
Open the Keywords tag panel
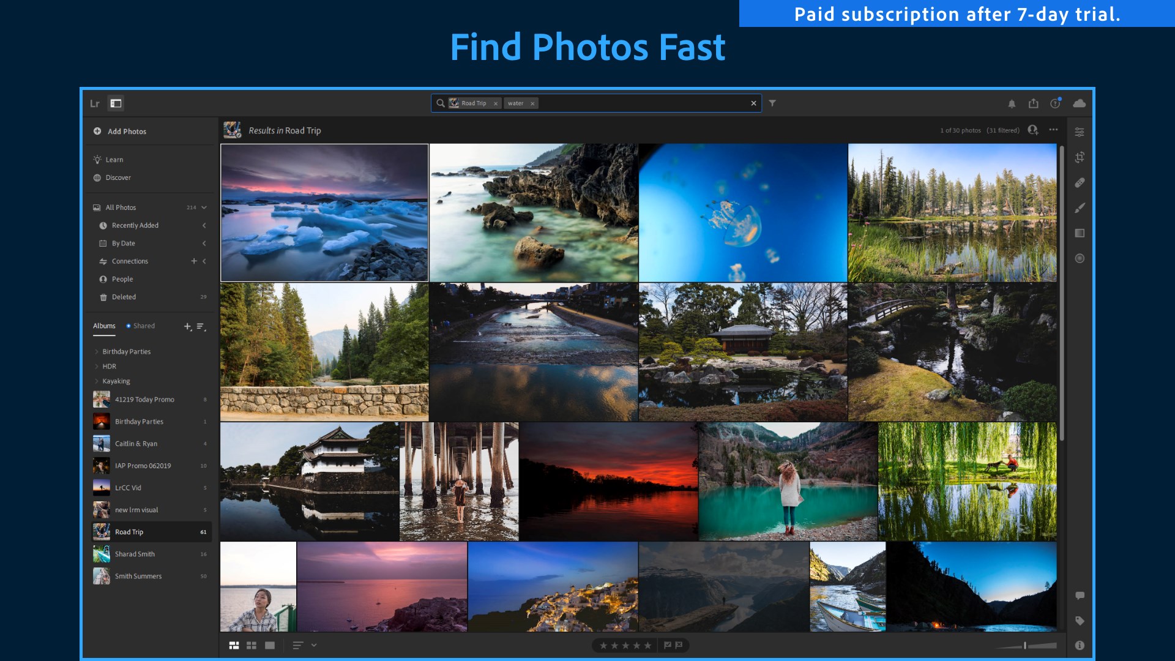click(x=1080, y=621)
